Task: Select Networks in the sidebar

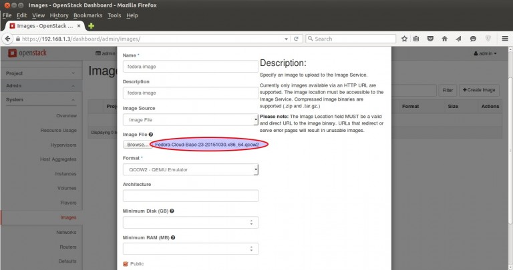Action: pyautogui.click(x=66, y=231)
